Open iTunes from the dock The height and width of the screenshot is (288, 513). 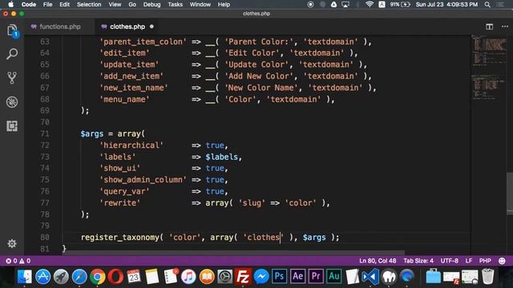(188, 277)
